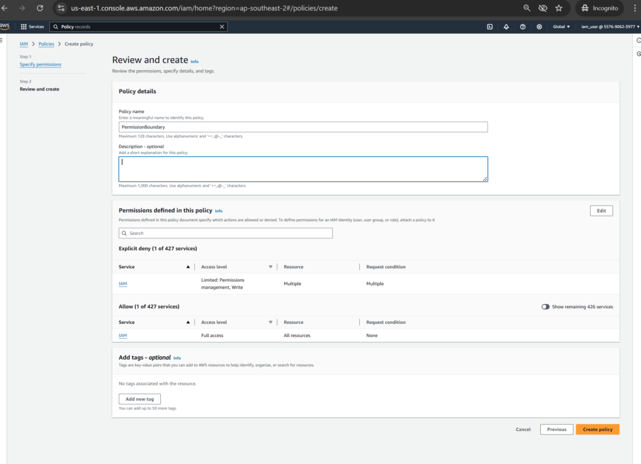Screen dimensions: 641x464
Task: Click the notifications bell icon
Action: coord(506,27)
